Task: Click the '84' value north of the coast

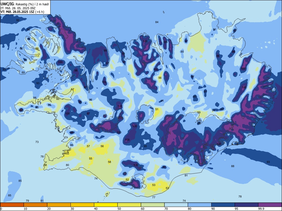Action: click(x=157, y=22)
